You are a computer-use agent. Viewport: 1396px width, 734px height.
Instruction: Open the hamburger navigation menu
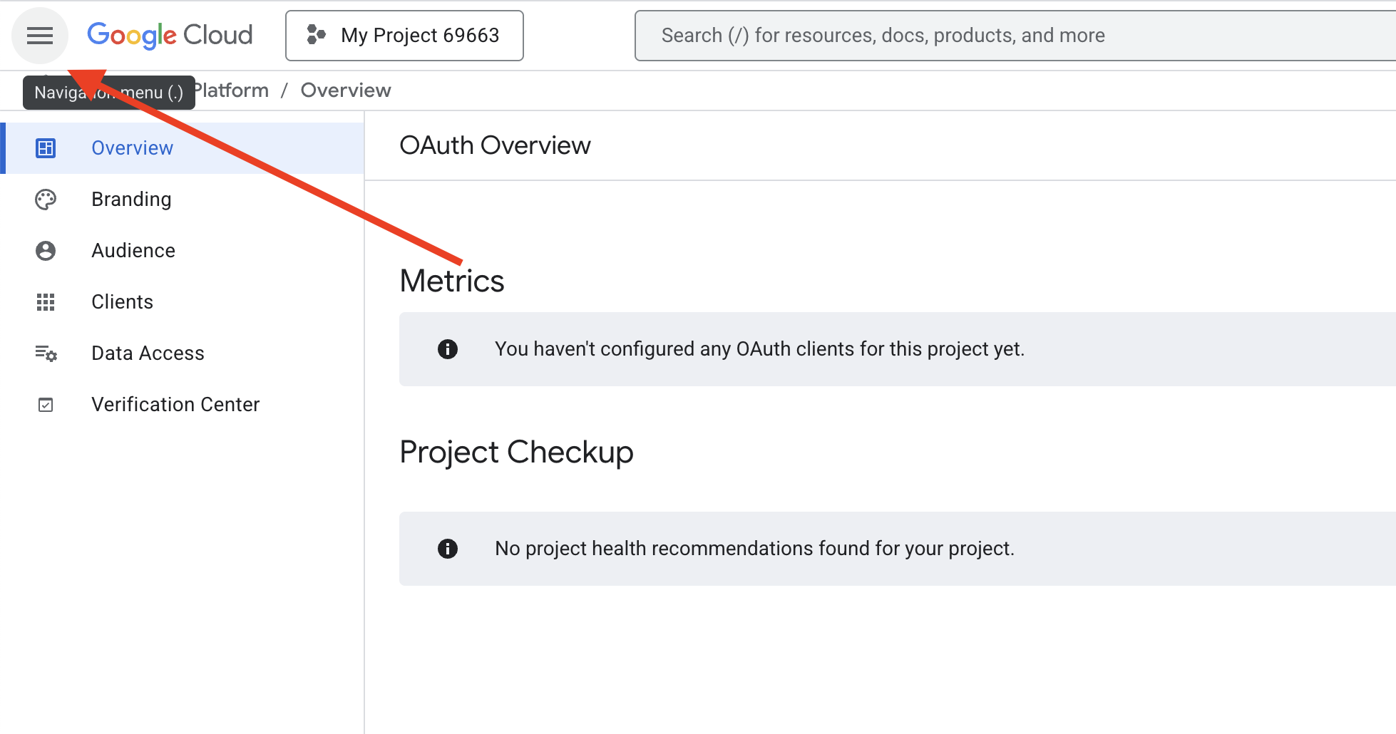pos(40,36)
